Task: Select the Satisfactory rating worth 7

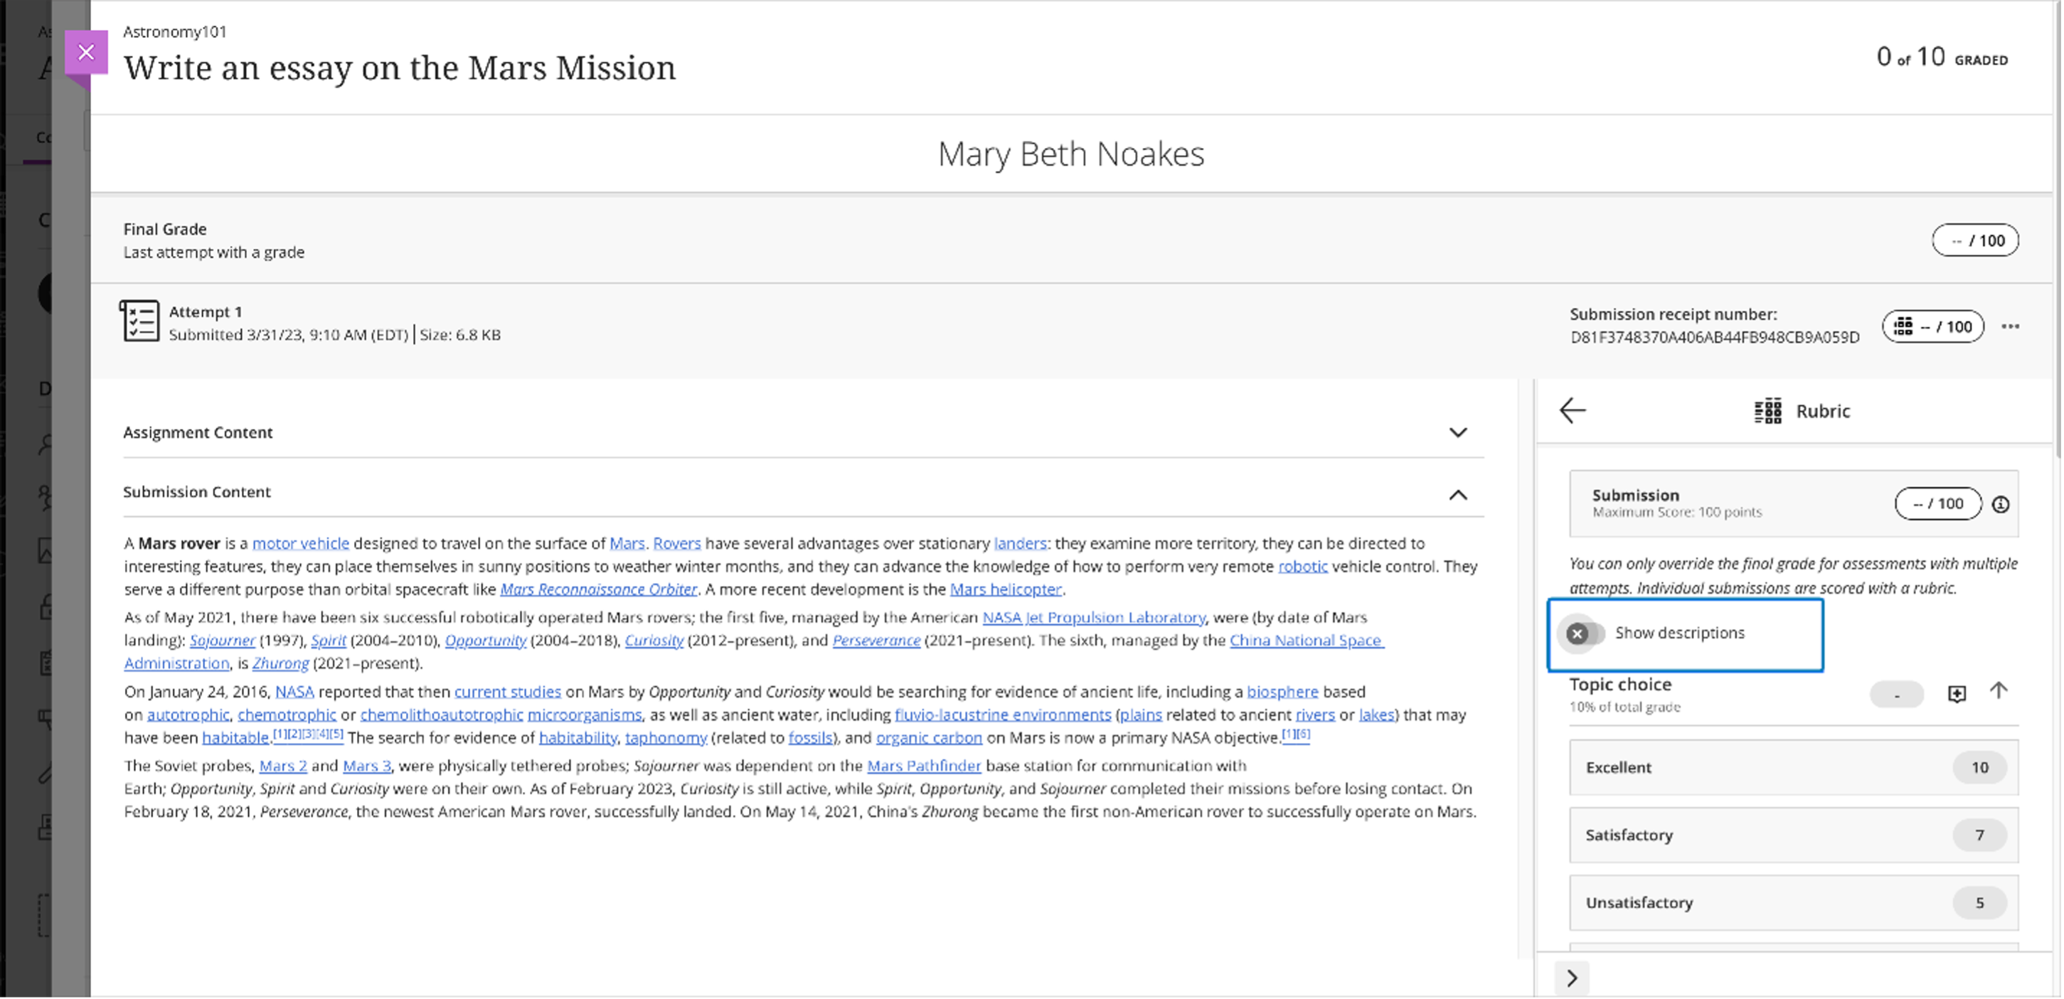Action: pos(1793,835)
